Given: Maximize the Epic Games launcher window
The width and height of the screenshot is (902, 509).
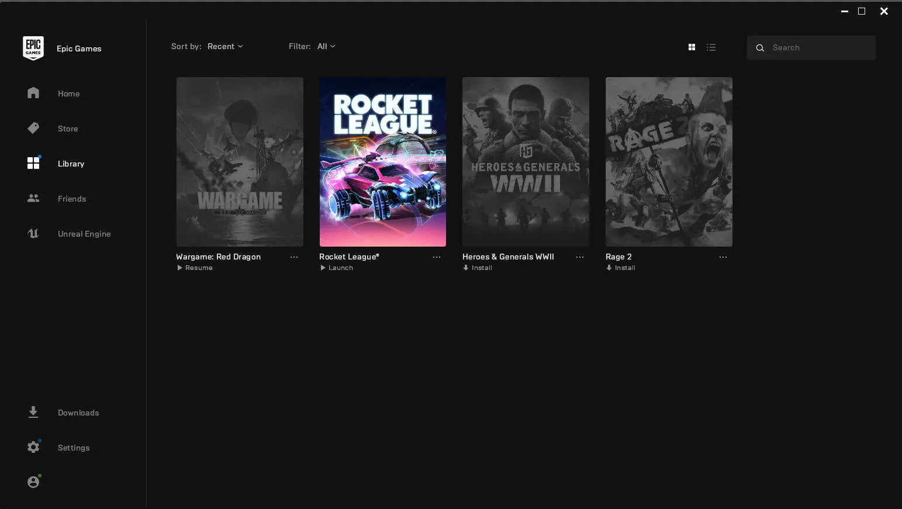Looking at the screenshot, I should pos(862,11).
